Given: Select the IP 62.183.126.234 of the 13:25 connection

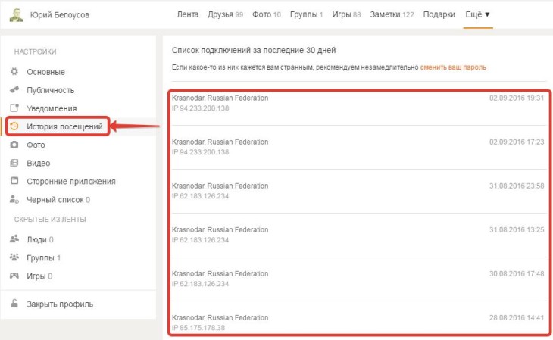Looking at the screenshot, I should tap(200, 240).
